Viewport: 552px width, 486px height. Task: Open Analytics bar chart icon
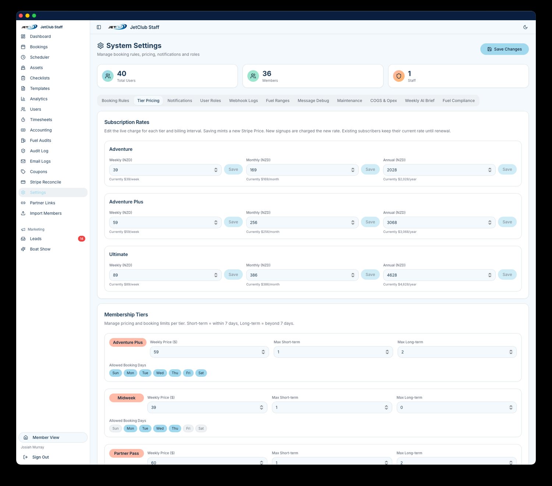[x=23, y=99]
